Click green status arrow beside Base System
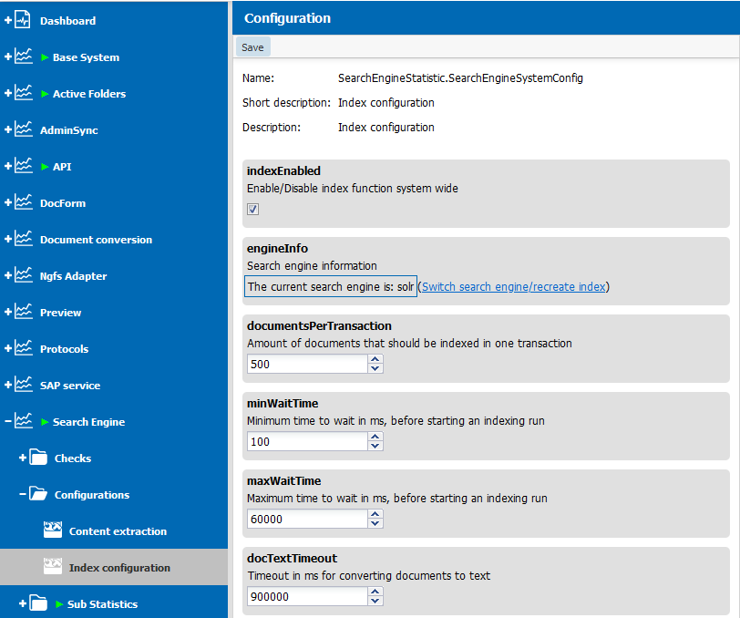 (x=45, y=57)
